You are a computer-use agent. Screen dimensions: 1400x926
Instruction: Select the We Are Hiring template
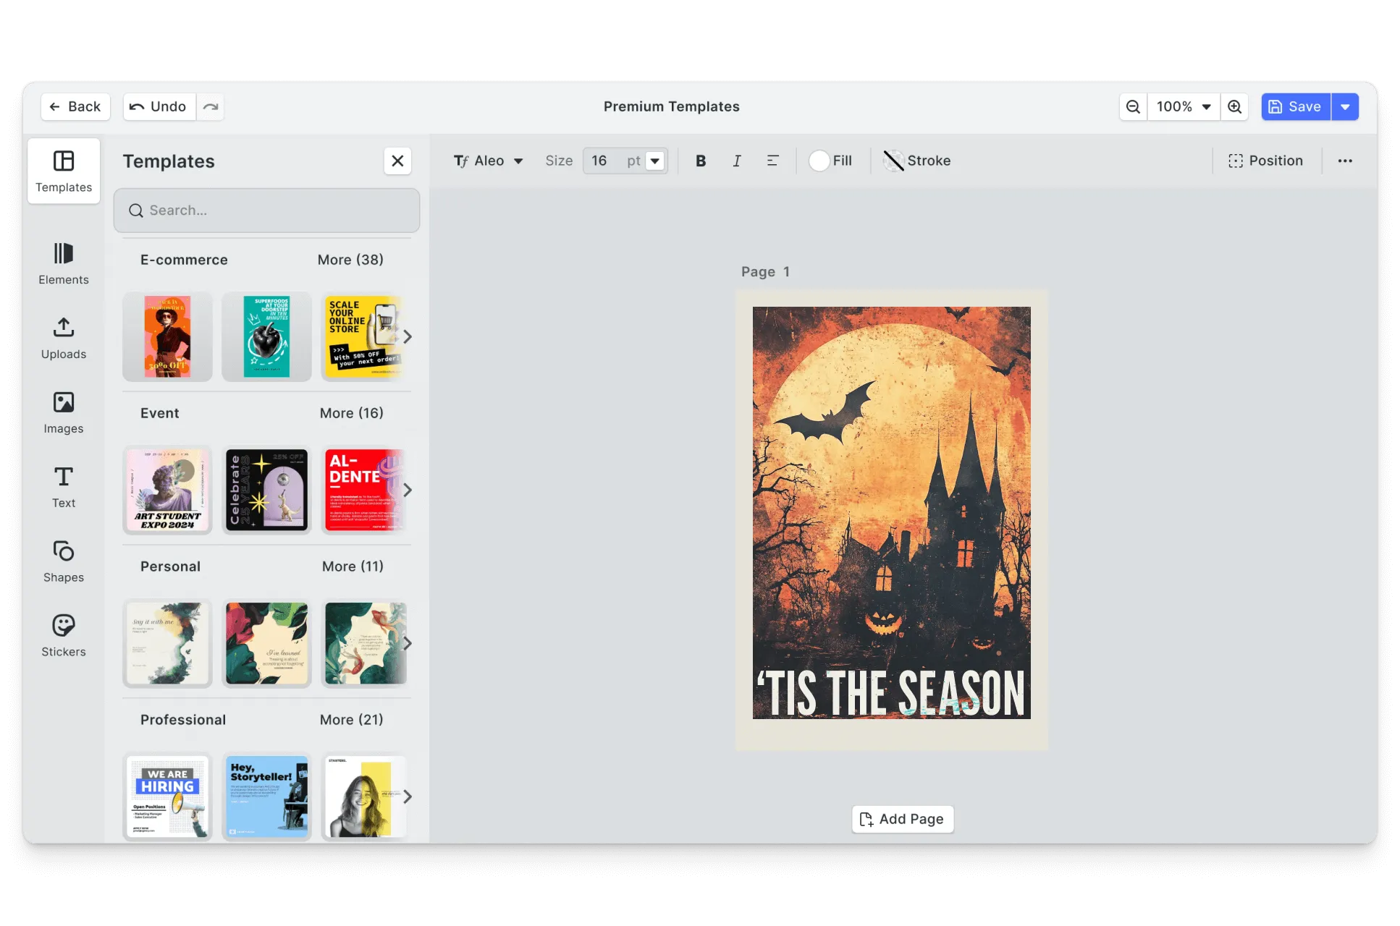(167, 797)
